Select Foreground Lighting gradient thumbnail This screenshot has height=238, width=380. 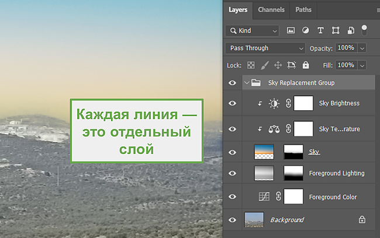pyautogui.click(x=264, y=173)
